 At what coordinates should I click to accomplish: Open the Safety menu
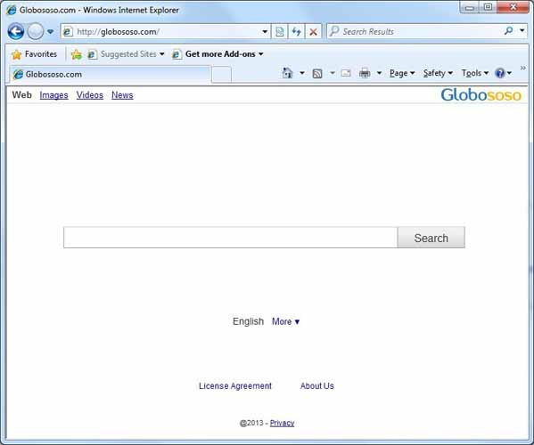(438, 73)
